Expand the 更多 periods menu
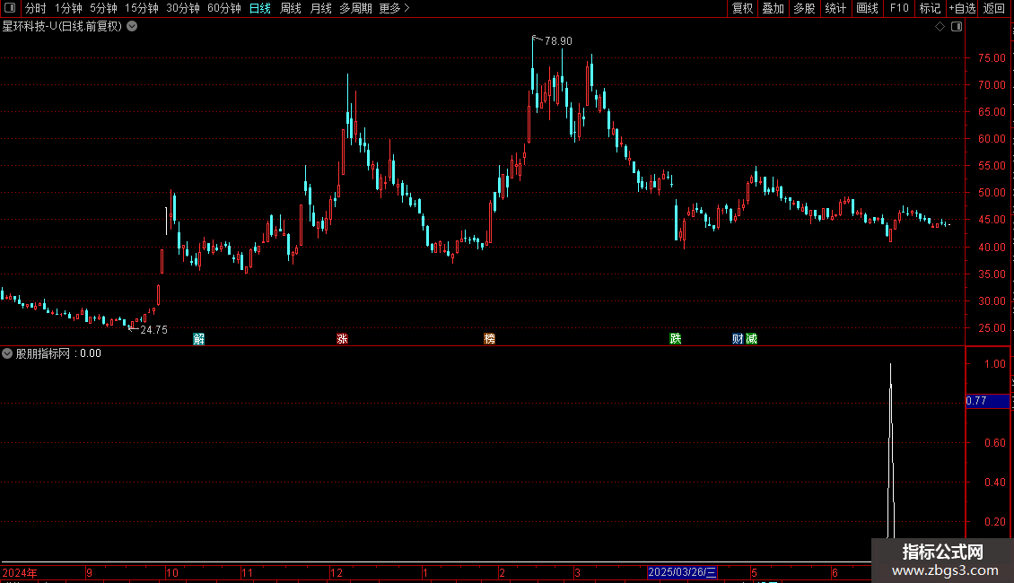The height and width of the screenshot is (583, 1014). (394, 8)
